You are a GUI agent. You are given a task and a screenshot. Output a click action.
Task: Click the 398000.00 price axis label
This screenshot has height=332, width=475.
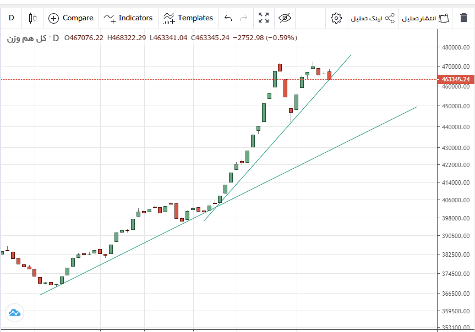[x=456, y=218]
